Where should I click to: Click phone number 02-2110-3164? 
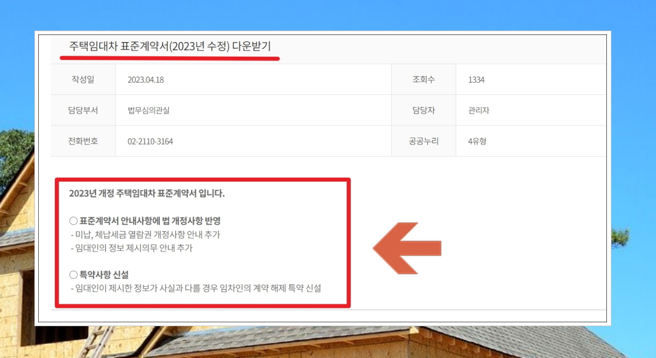(x=150, y=141)
